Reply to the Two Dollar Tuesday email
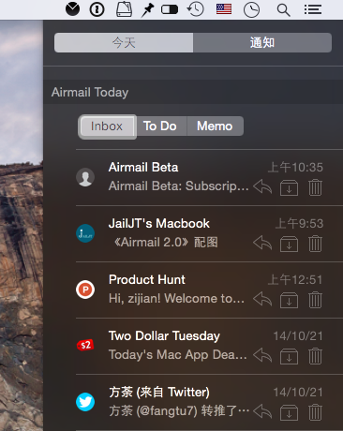Screen dimensions: 343x431 point(262,356)
